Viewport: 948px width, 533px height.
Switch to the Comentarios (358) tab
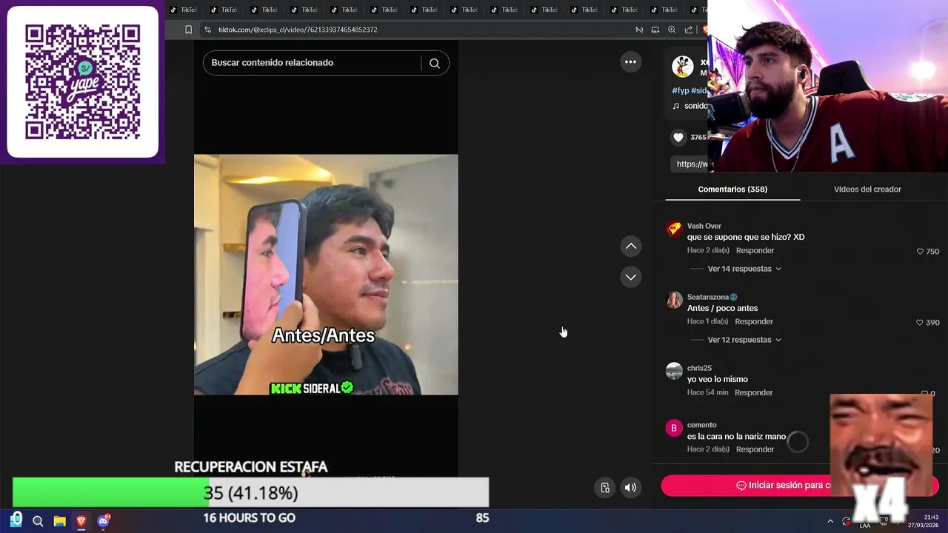click(732, 190)
